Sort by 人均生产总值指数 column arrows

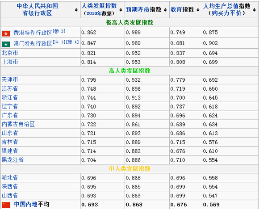point(255,10)
